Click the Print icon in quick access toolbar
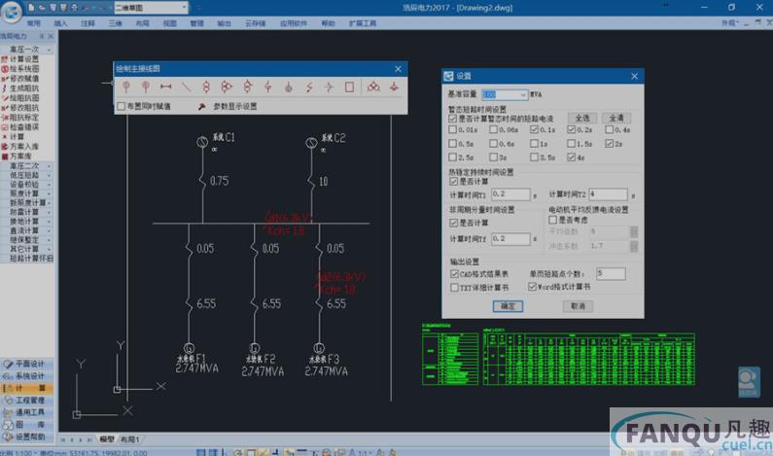 click(x=75, y=8)
